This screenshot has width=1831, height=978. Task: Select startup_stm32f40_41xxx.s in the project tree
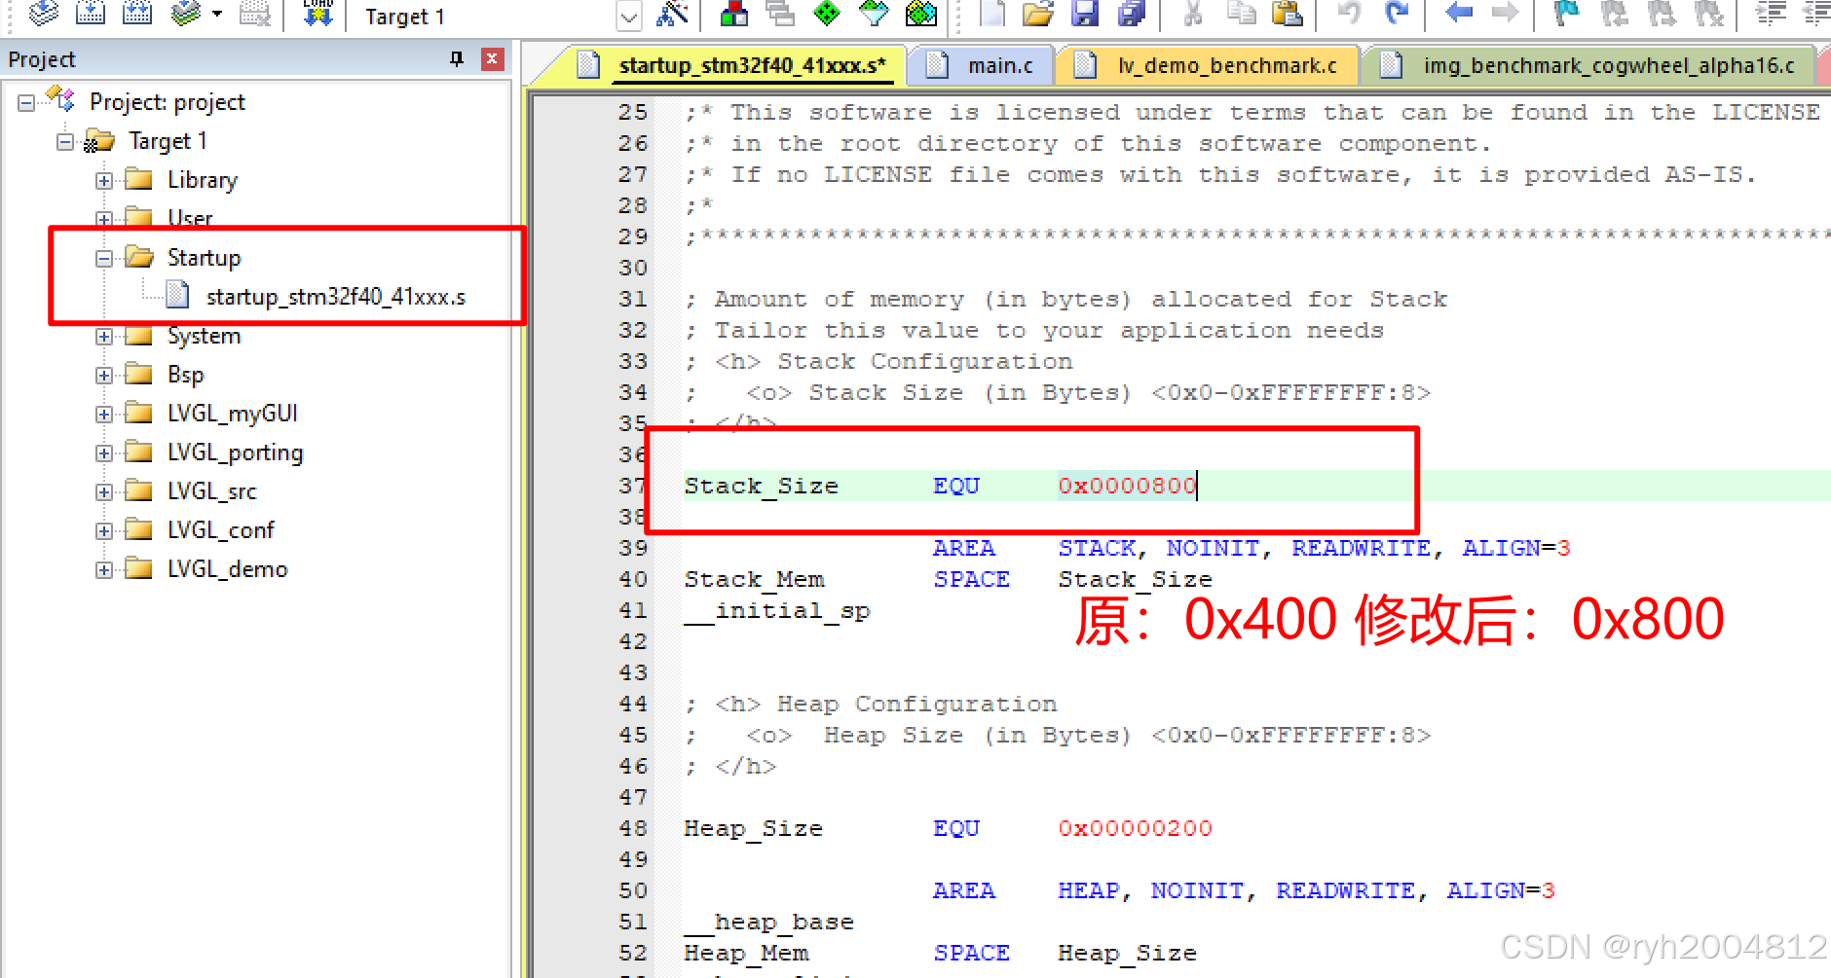(x=336, y=296)
